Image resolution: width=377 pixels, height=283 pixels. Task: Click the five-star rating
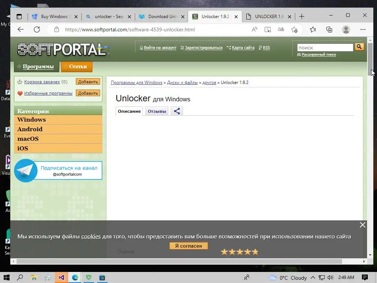239,252
